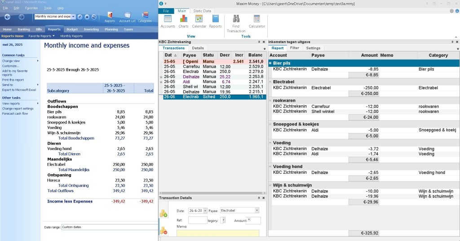Screen dimensions: 460x241
Task: Pin the Transaction Details panel
Action: (x=259, y=198)
